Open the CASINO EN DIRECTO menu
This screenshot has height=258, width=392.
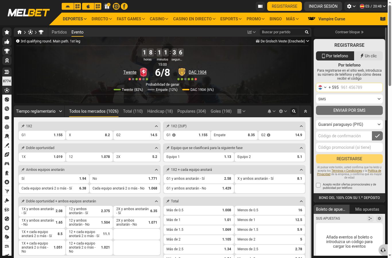pos(194,19)
